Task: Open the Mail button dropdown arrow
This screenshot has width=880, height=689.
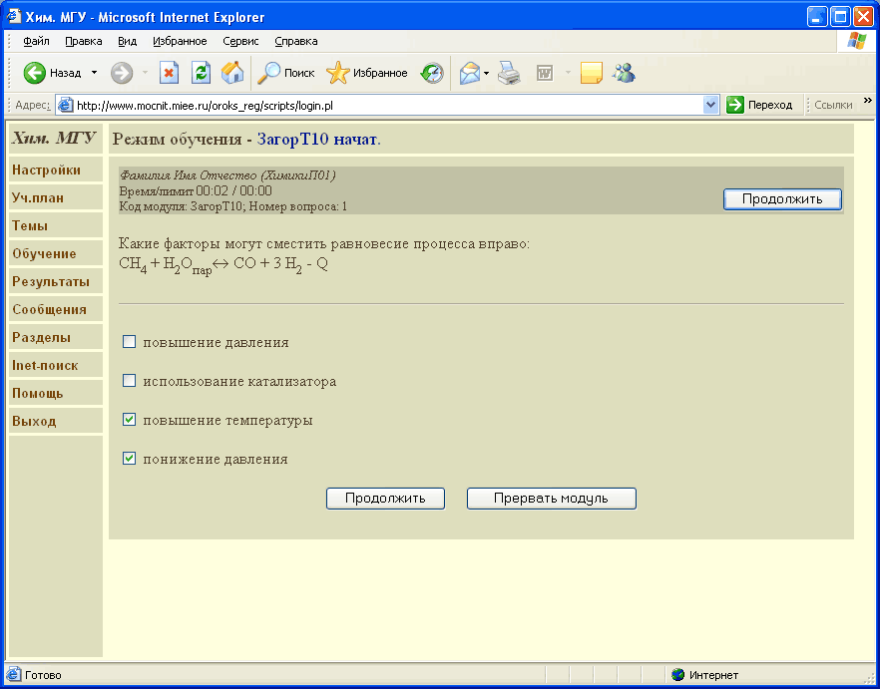Action: point(487,73)
